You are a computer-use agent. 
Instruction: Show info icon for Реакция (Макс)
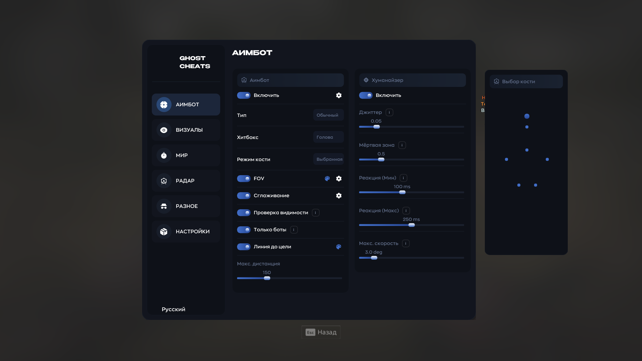[406, 211]
